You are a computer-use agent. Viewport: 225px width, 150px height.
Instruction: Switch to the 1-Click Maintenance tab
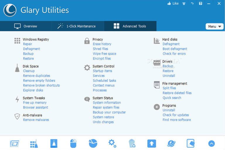(x=77, y=26)
